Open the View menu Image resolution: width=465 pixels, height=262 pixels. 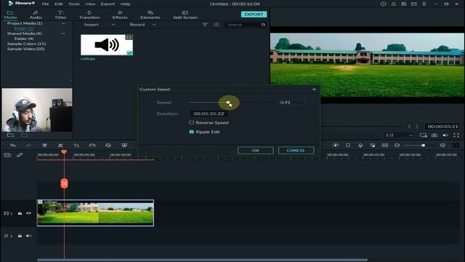coord(90,4)
